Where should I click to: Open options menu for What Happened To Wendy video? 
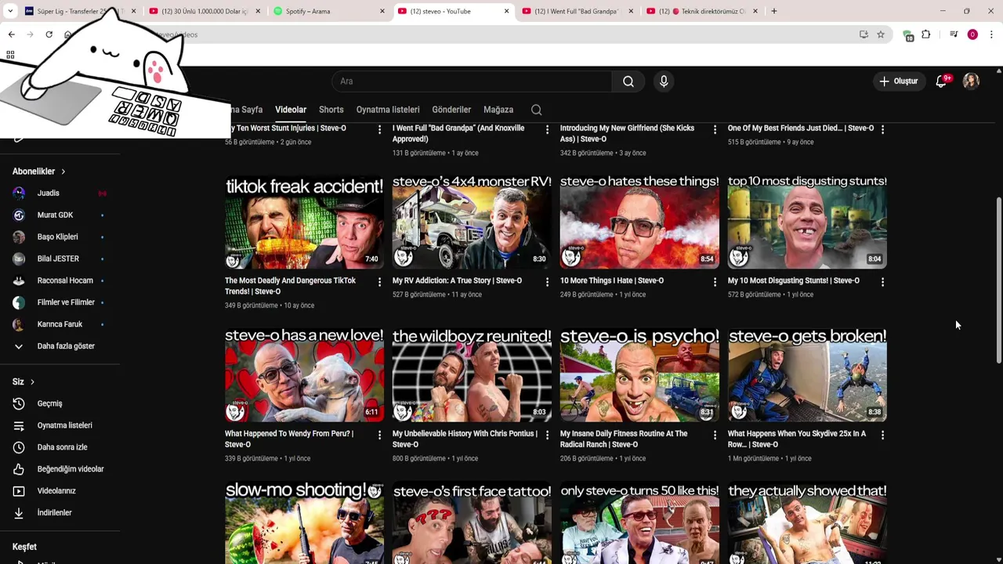pyautogui.click(x=379, y=434)
